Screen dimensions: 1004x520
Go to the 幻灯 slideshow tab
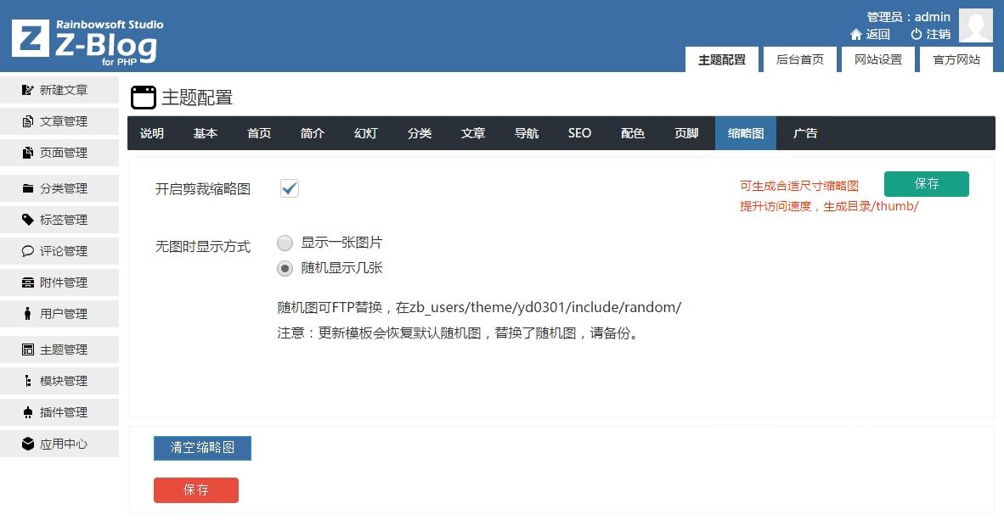pyautogui.click(x=365, y=133)
